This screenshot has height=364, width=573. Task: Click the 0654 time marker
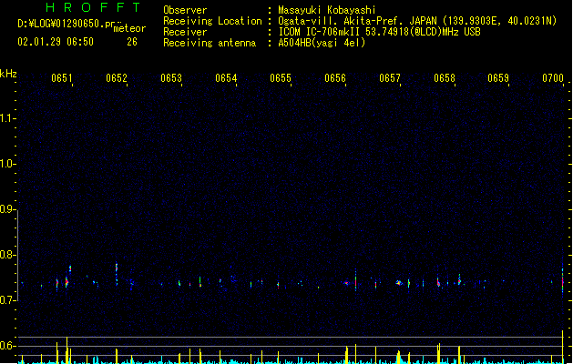click(x=226, y=78)
